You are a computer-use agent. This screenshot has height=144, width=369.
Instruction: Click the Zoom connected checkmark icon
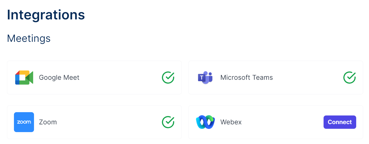pyautogui.click(x=168, y=122)
